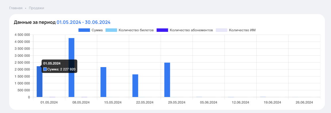Click the x-axis label 19.06.2024
Viewport: 331px width, 113px height.
(x=272, y=102)
